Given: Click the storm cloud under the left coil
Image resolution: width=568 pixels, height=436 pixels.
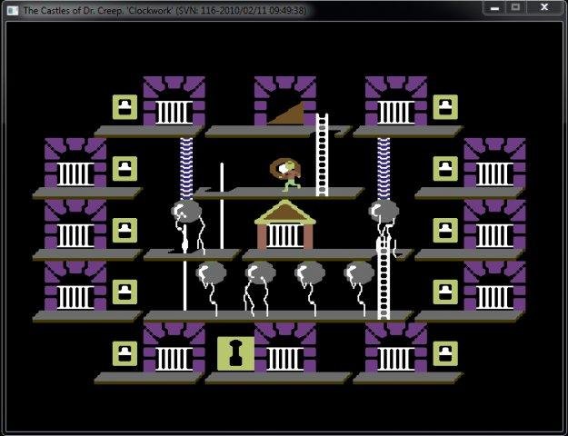Looking at the screenshot, I should (x=186, y=213).
